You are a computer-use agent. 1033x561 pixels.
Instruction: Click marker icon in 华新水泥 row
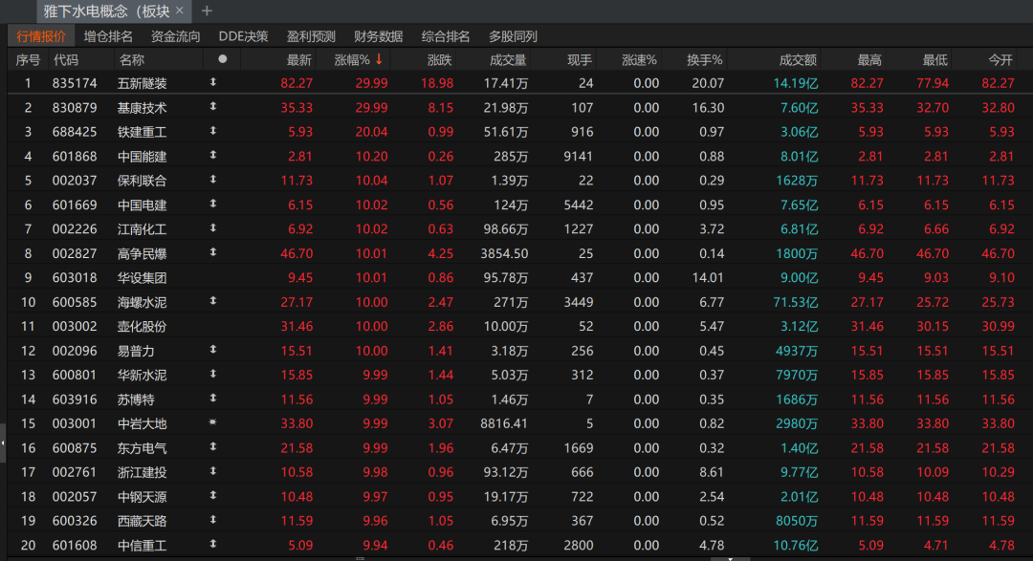(212, 374)
